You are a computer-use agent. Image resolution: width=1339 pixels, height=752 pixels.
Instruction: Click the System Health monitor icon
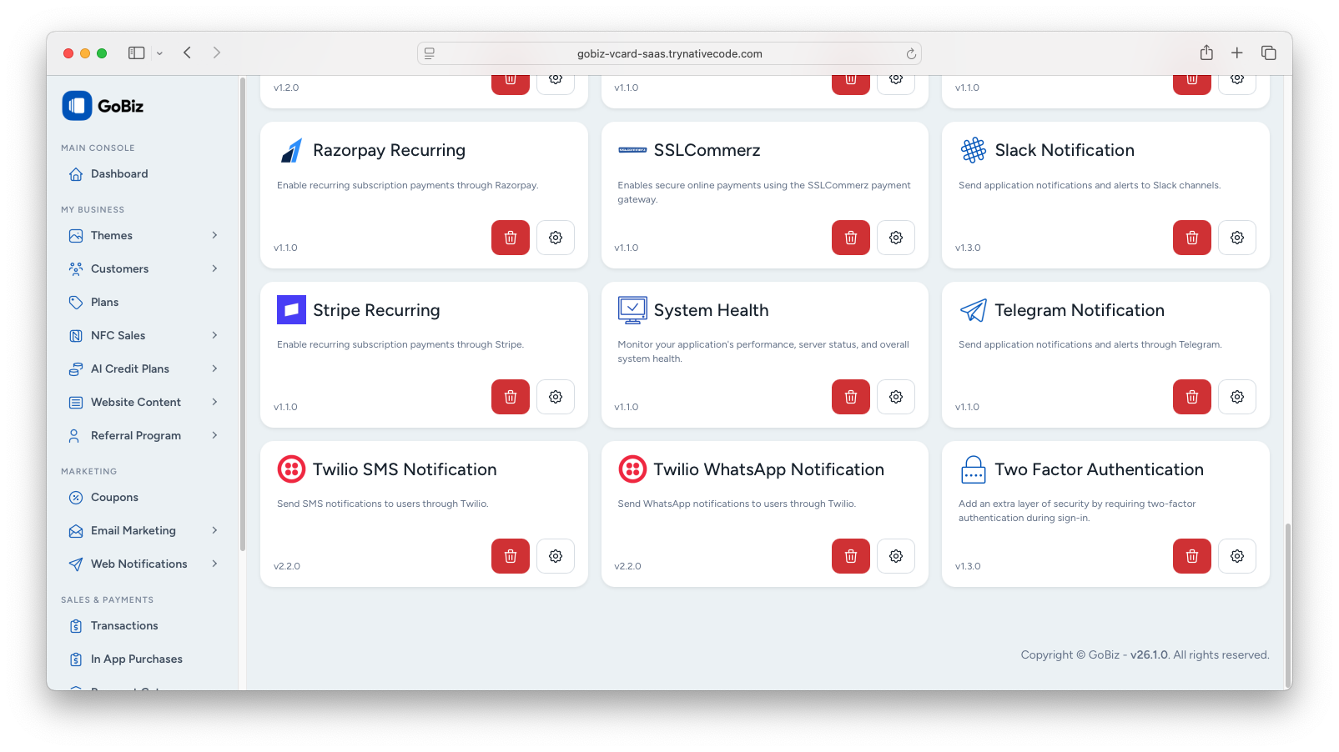point(632,310)
